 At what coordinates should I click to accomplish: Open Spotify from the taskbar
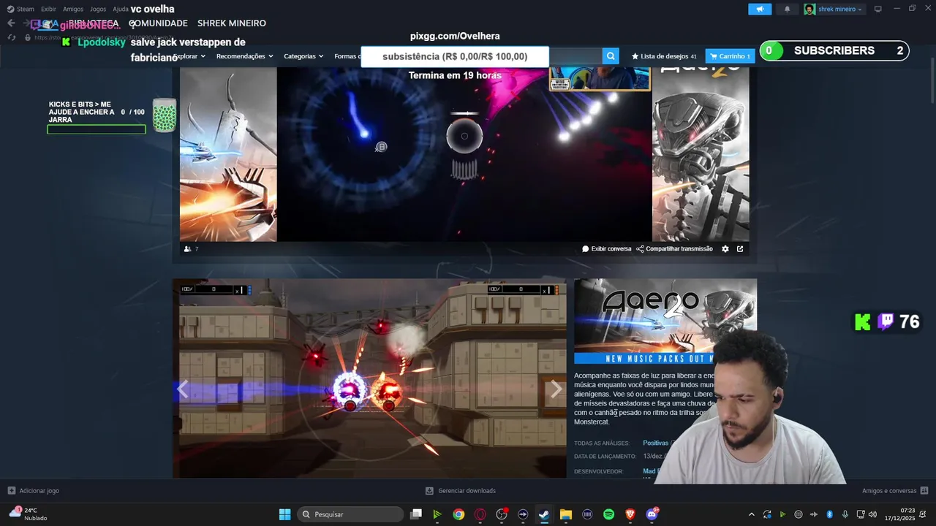coord(608,514)
